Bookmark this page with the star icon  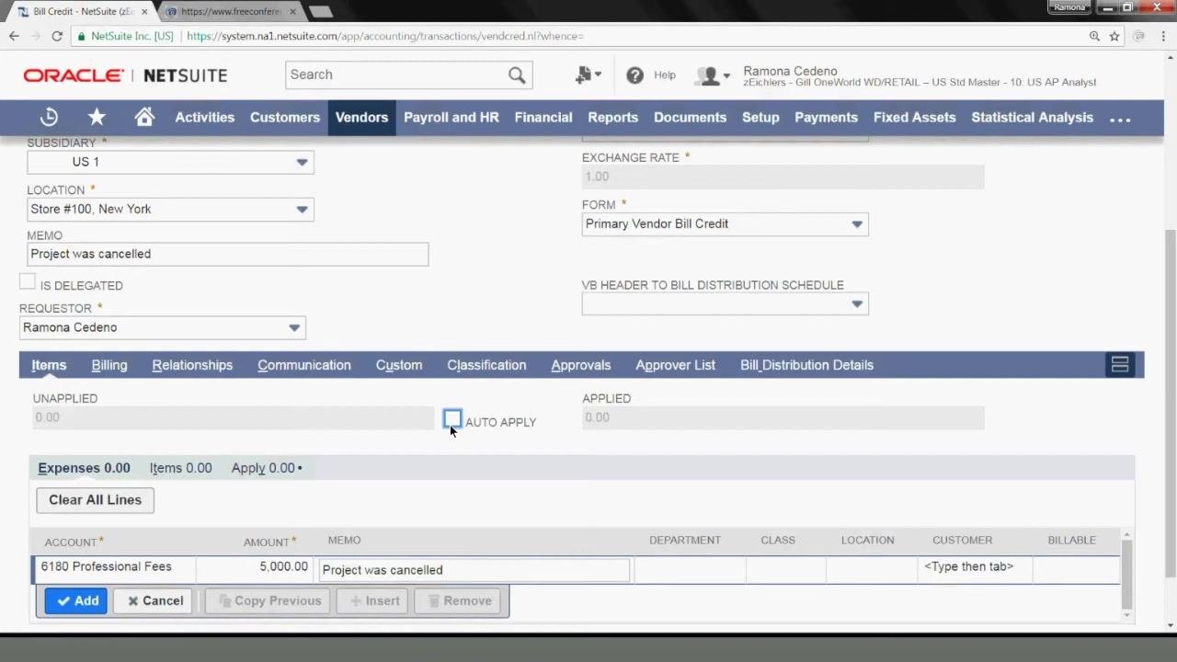point(1114,36)
